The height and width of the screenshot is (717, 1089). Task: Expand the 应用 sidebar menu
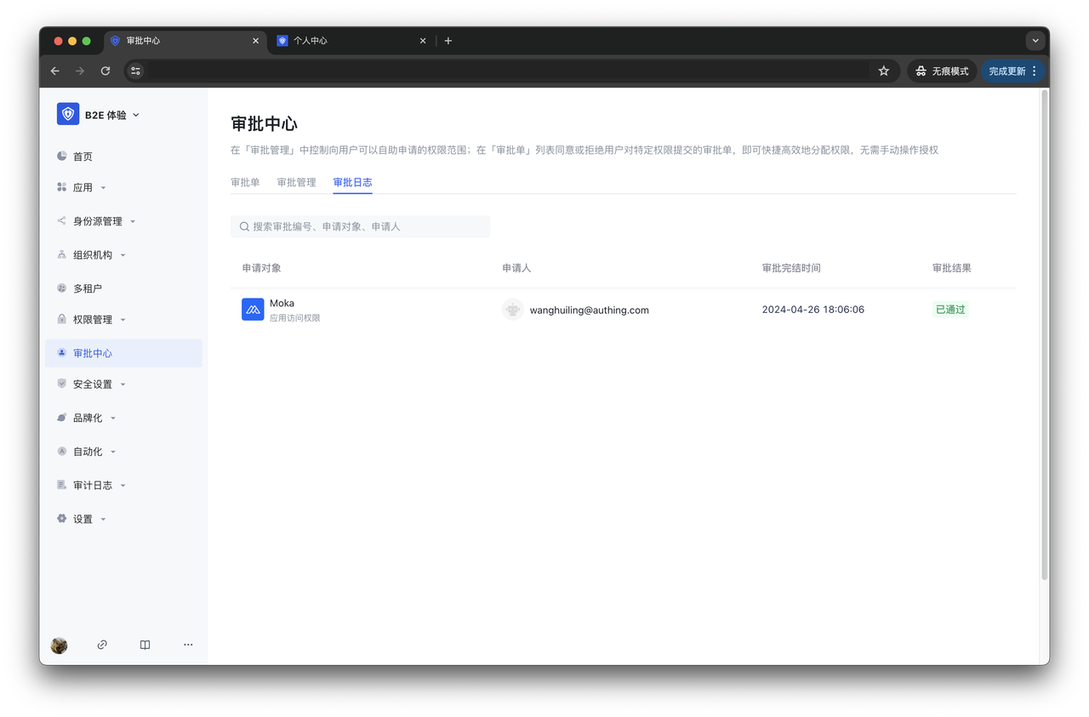pos(83,187)
